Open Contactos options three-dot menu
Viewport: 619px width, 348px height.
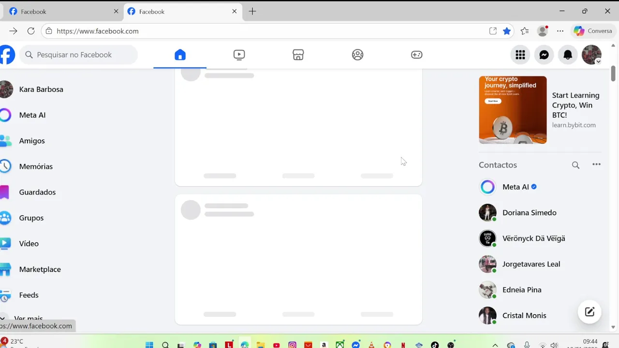(596, 165)
